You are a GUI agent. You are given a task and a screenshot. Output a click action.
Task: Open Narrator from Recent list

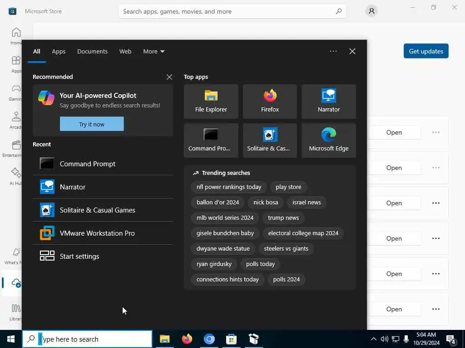pyautogui.click(x=103, y=187)
